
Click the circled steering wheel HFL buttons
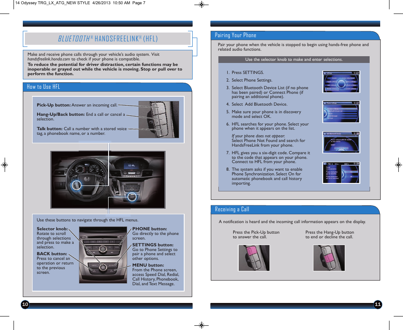[76, 185]
